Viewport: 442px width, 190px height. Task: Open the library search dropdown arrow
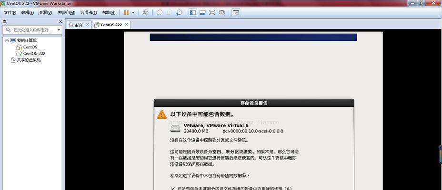click(x=59, y=30)
